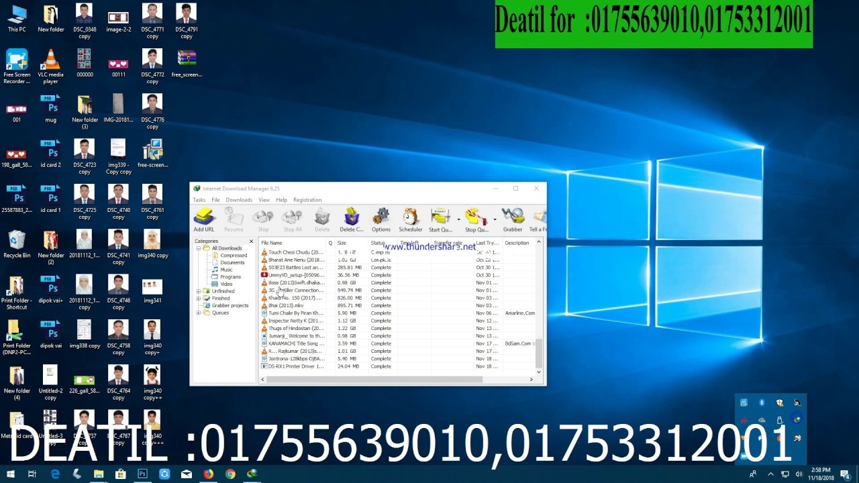Expand the Finished category node
Image resolution: width=859 pixels, height=483 pixels.
pos(199,299)
